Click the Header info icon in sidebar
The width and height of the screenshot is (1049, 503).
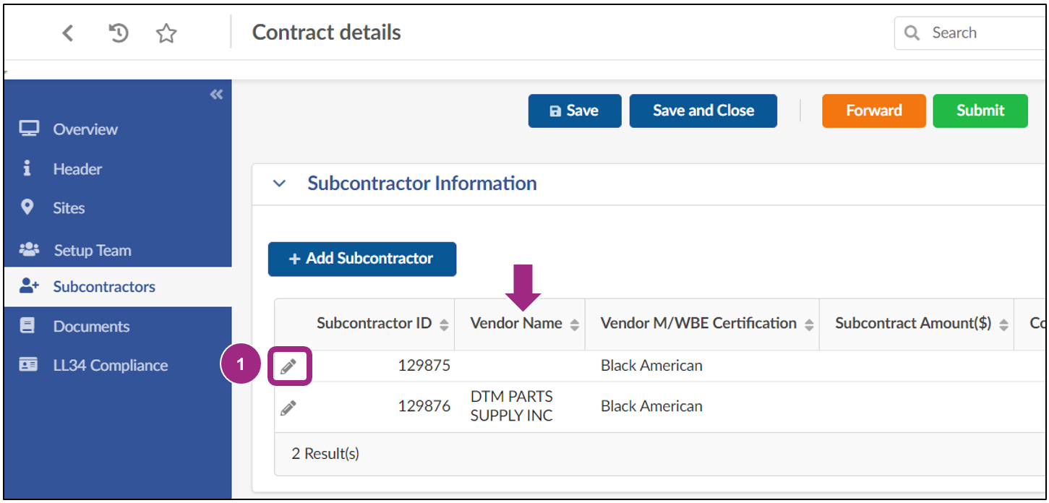29,168
